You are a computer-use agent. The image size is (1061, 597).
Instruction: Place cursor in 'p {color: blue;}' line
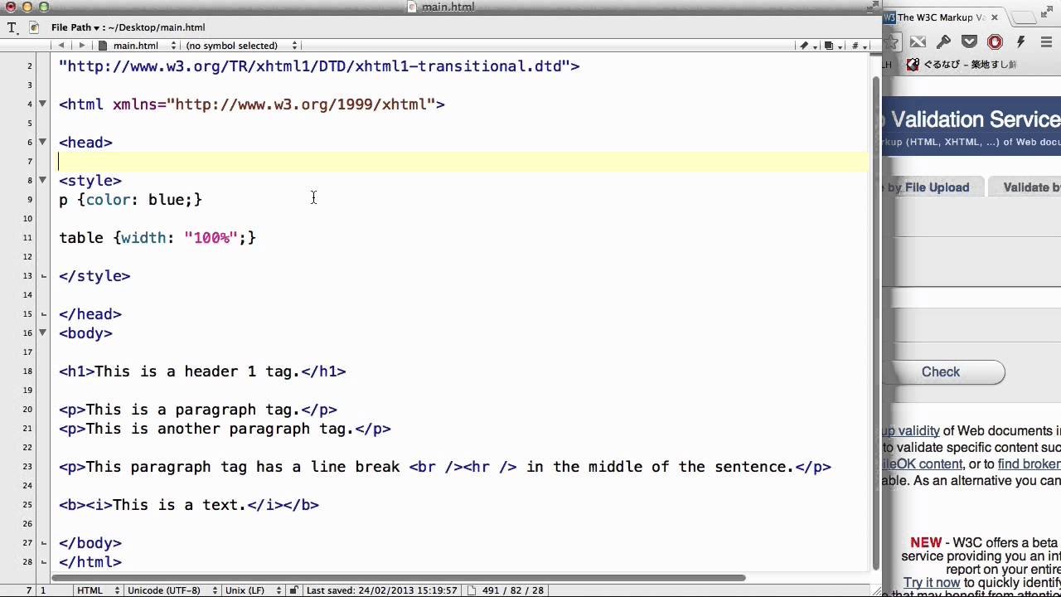(x=130, y=200)
